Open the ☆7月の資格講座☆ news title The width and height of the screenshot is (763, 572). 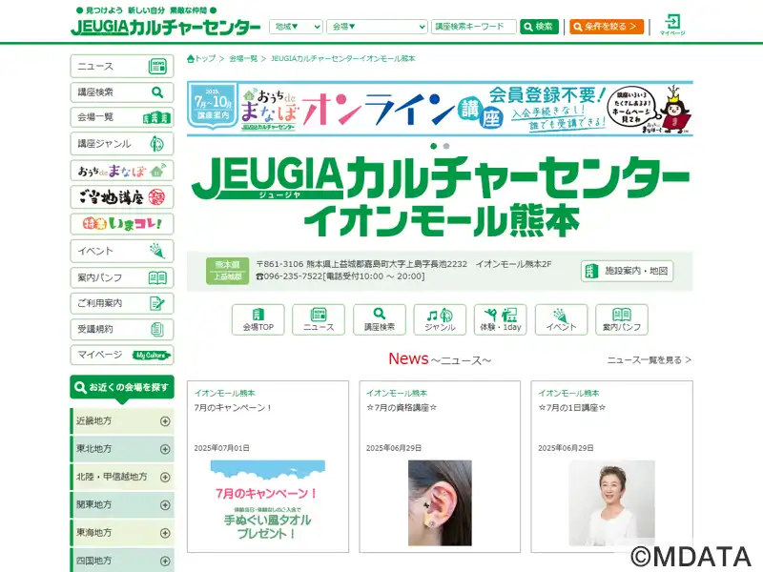tap(402, 408)
